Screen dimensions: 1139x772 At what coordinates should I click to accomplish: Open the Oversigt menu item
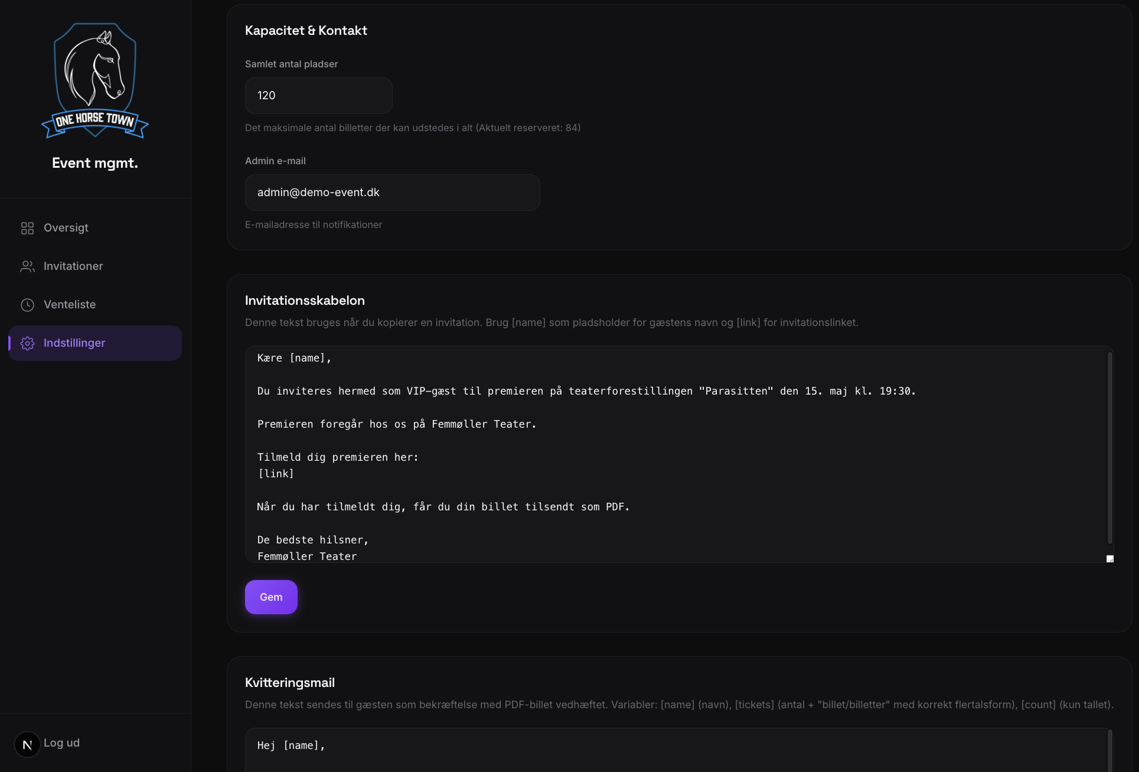(x=95, y=228)
